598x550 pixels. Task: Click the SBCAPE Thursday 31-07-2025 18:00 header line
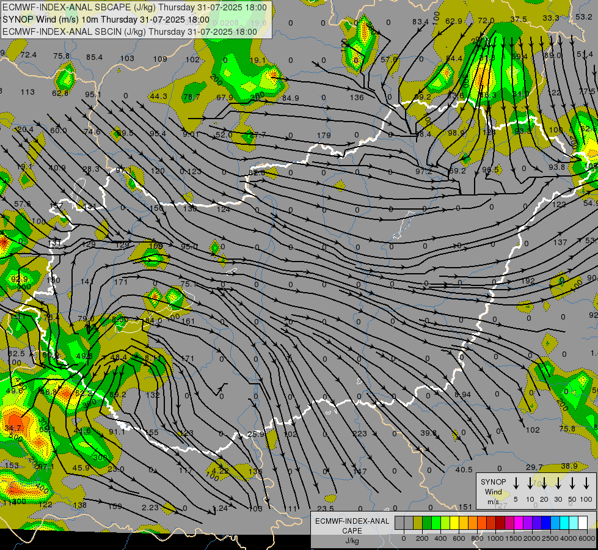pos(134,7)
